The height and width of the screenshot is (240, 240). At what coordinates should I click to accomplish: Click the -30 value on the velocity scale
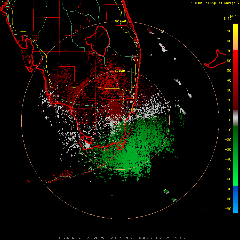click(x=228, y=150)
